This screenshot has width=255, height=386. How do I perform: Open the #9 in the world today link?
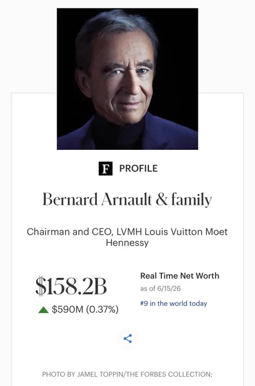[x=174, y=303]
